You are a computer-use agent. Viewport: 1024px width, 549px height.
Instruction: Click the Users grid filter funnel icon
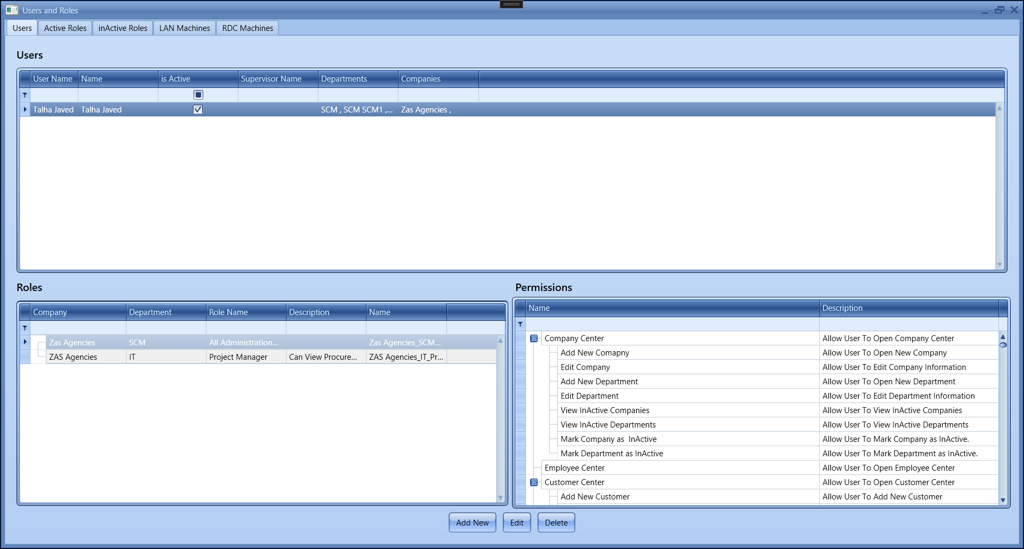coord(25,95)
